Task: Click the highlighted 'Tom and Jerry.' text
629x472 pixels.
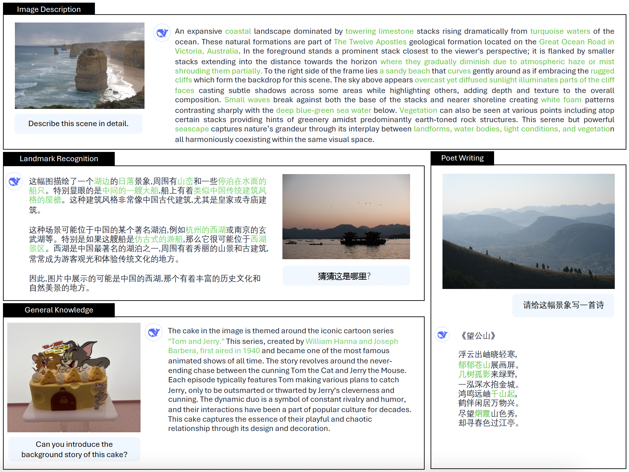Action: 196,341
